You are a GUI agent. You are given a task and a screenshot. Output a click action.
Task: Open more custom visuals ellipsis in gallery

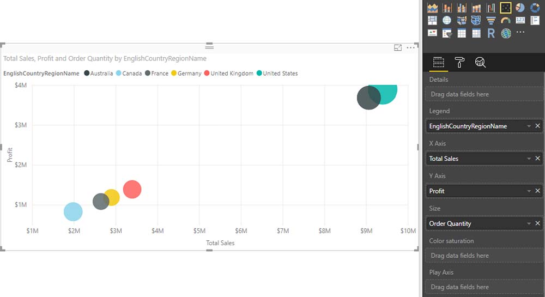click(520, 33)
